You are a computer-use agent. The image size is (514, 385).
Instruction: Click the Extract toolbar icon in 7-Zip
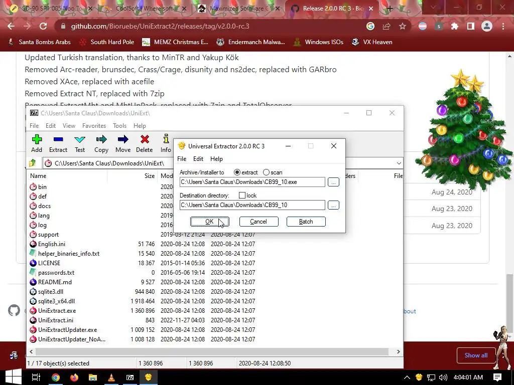click(58, 143)
